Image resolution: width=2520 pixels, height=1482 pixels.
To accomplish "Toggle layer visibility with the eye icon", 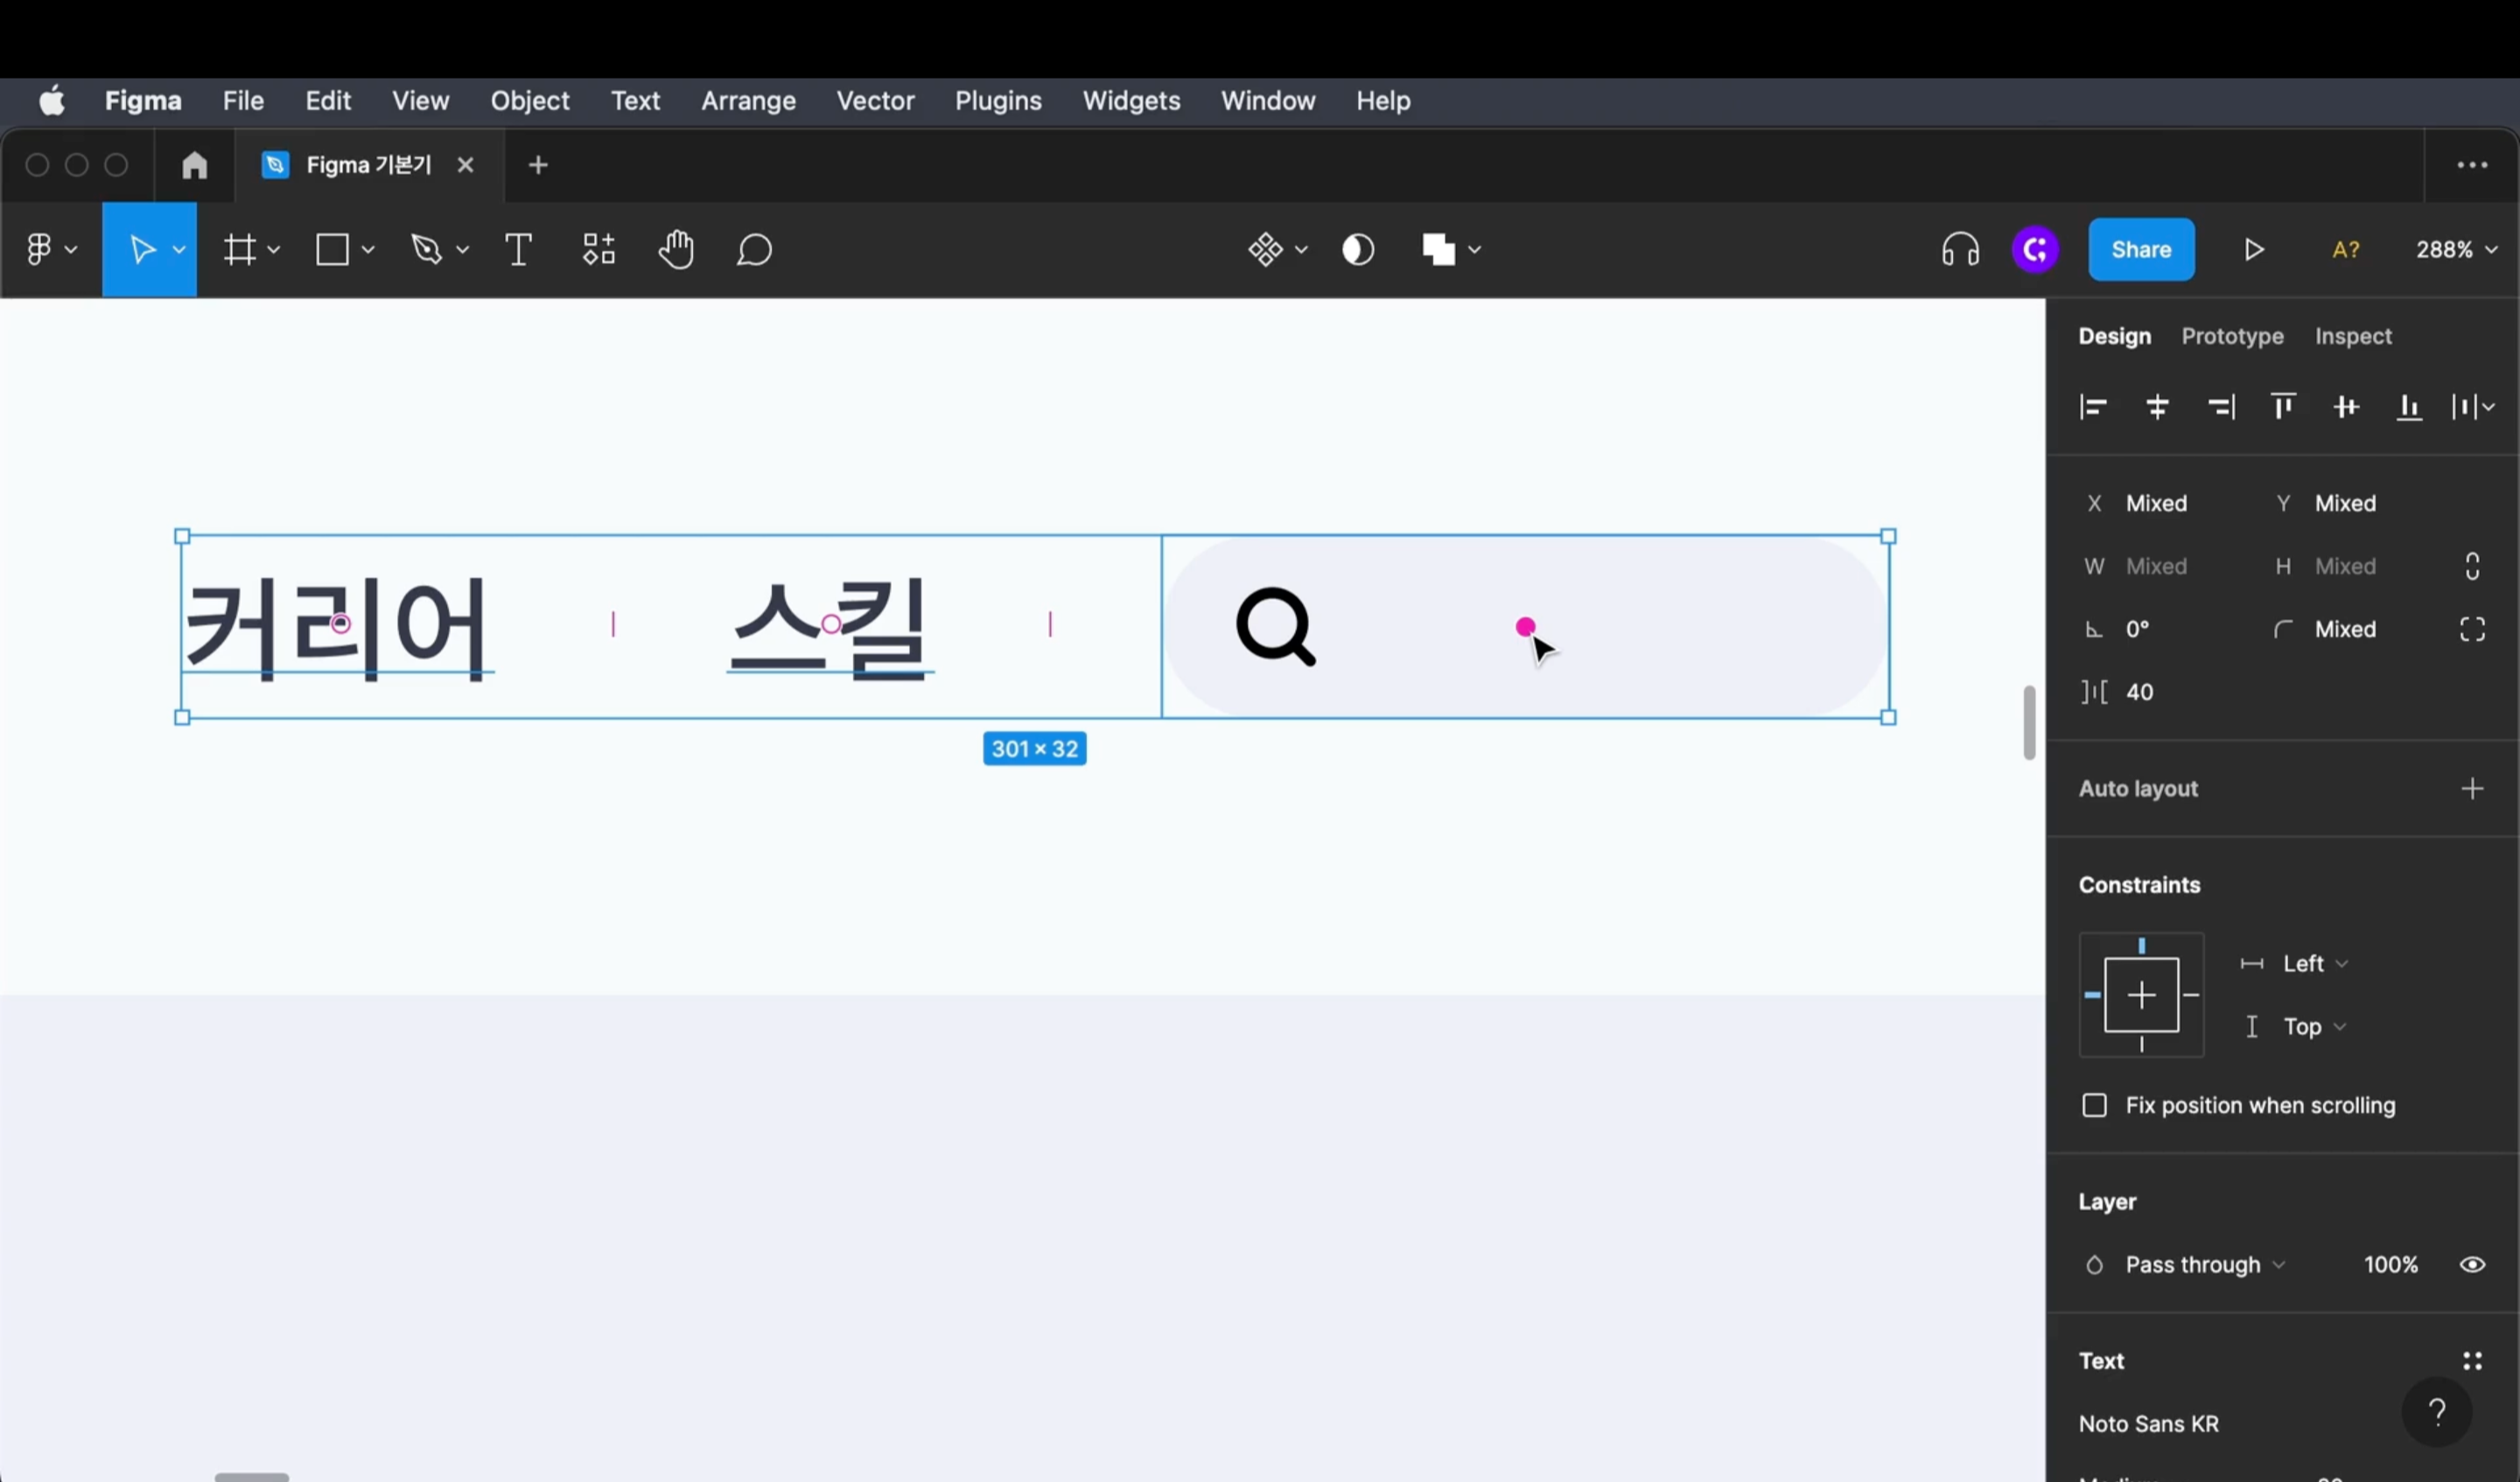I will click(2473, 1263).
